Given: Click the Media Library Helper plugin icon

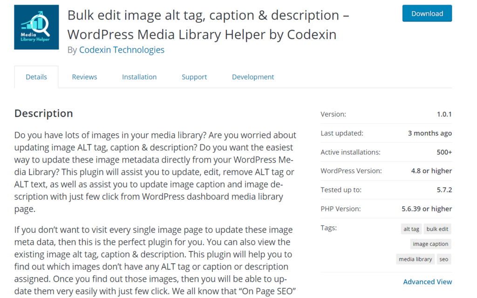Looking at the screenshot, I should pyautogui.click(x=36, y=27).
